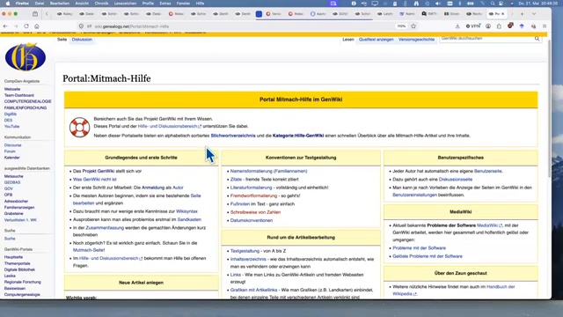The width and height of the screenshot is (563, 317).
Task: Expand the list all tabs chevron
Action: 534,14
